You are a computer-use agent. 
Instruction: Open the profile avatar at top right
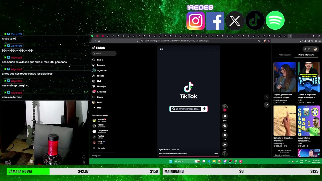pos(315,49)
